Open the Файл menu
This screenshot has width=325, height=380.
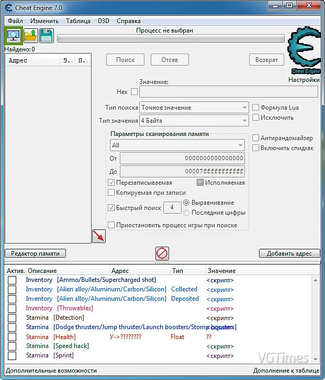click(15, 21)
